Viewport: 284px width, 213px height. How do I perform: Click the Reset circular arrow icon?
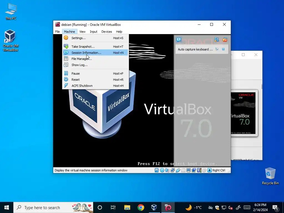tap(66, 79)
